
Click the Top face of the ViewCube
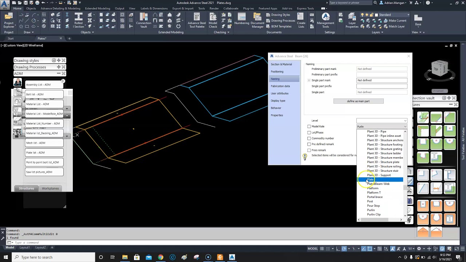436,69
